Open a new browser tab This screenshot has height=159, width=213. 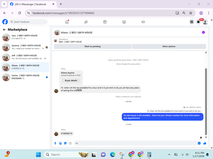61,4
